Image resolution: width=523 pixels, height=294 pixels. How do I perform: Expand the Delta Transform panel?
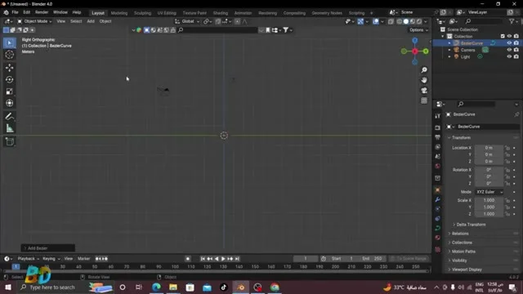(x=471, y=225)
